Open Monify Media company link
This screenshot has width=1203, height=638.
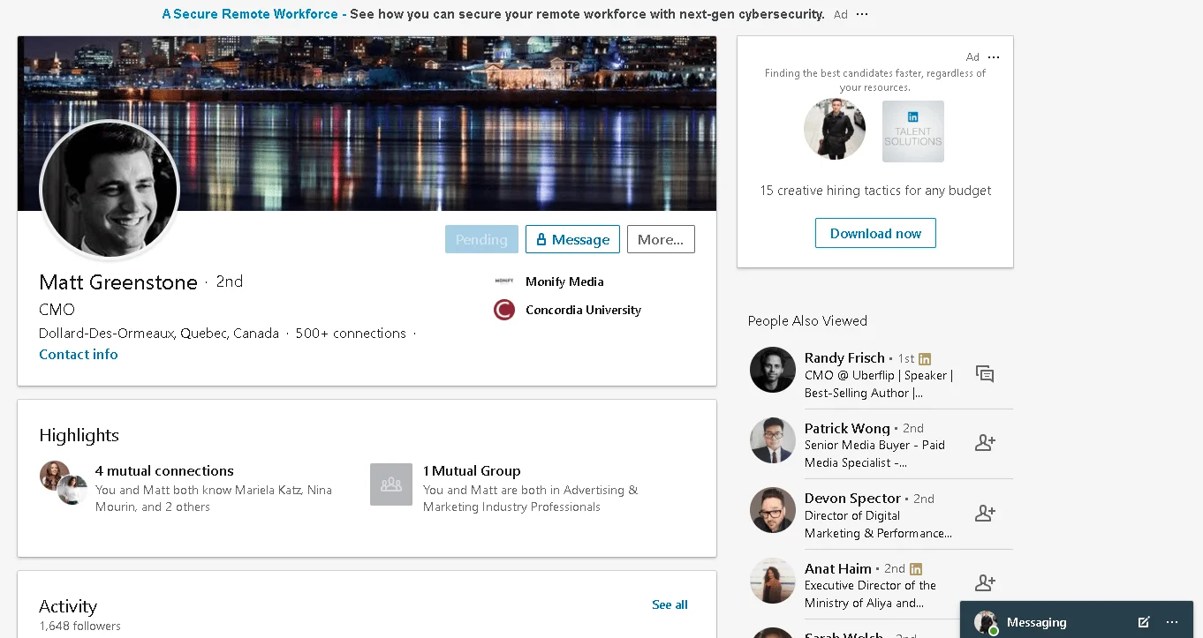click(564, 281)
